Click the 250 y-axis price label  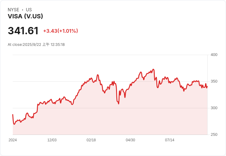(214, 135)
